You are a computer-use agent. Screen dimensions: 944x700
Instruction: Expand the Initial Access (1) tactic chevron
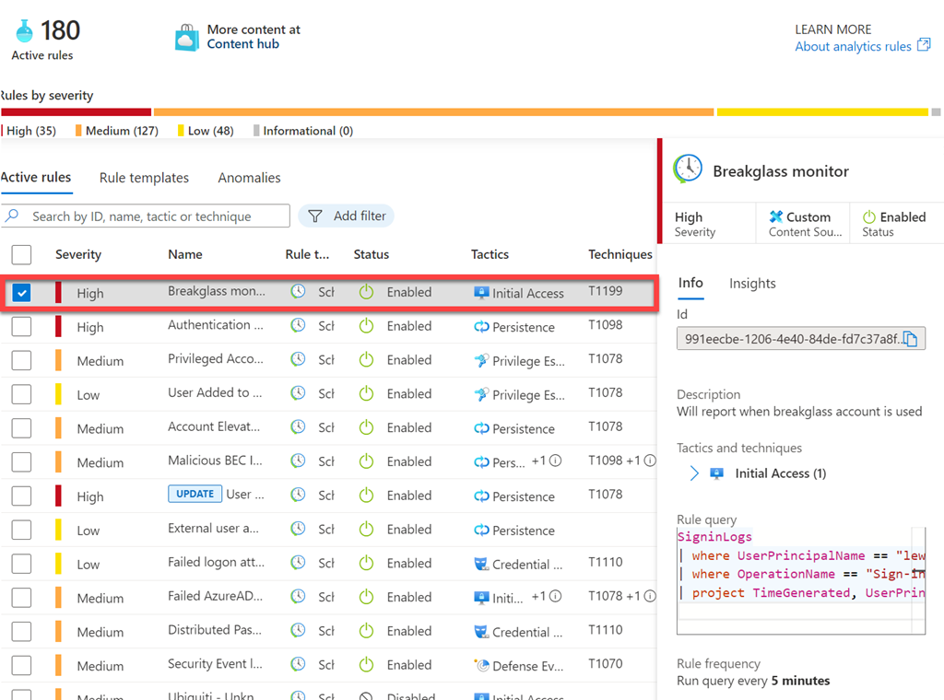[x=694, y=473]
